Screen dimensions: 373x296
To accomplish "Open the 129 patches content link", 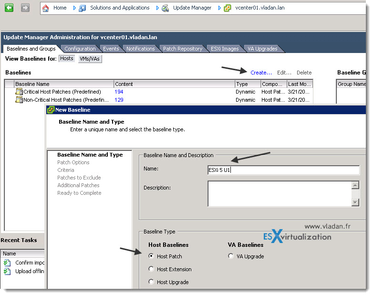I will [119, 100].
